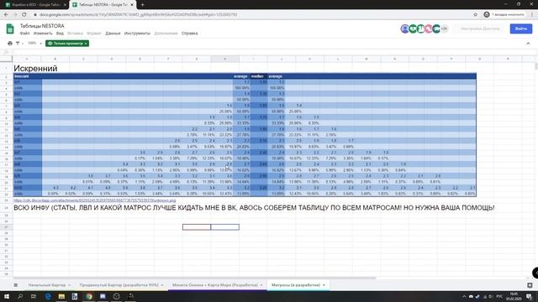This screenshot has width=538, height=302.
Task: Click the greyed access settings button
Action: (x=480, y=29)
